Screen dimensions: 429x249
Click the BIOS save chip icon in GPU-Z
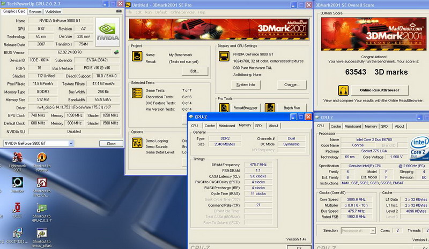point(116,52)
